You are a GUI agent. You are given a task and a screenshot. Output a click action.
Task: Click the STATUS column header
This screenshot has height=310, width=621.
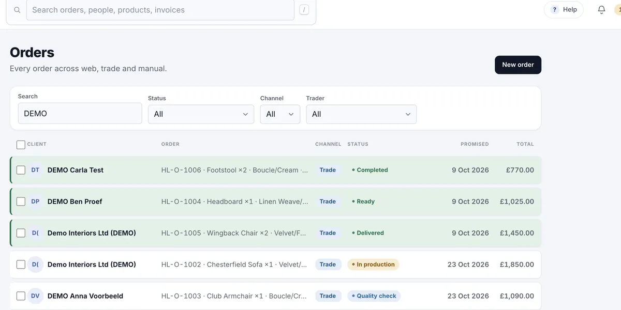tap(358, 144)
